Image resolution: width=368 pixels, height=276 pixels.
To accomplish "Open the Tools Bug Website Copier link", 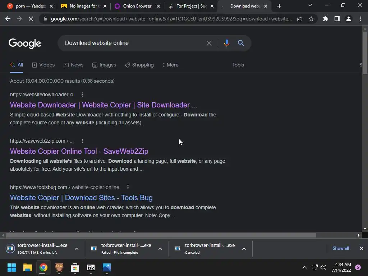I will click(81, 198).
